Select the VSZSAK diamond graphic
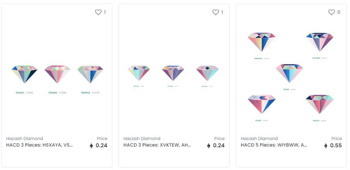 point(57,74)
